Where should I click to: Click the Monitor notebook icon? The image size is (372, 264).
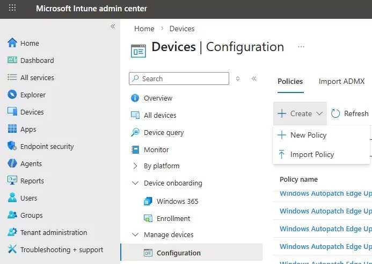coord(135,149)
